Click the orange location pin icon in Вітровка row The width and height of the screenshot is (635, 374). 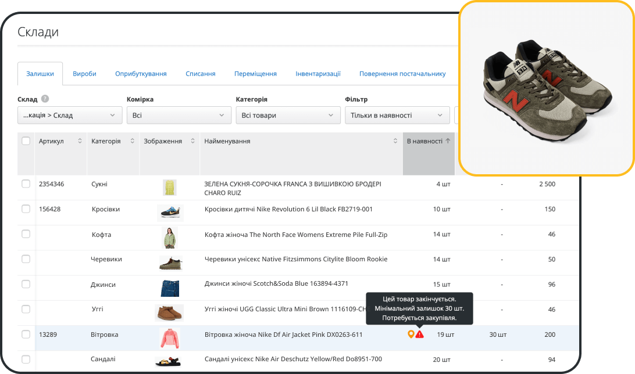point(411,335)
